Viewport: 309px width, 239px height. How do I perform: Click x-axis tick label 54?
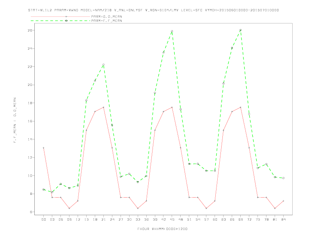[x=198, y=219]
